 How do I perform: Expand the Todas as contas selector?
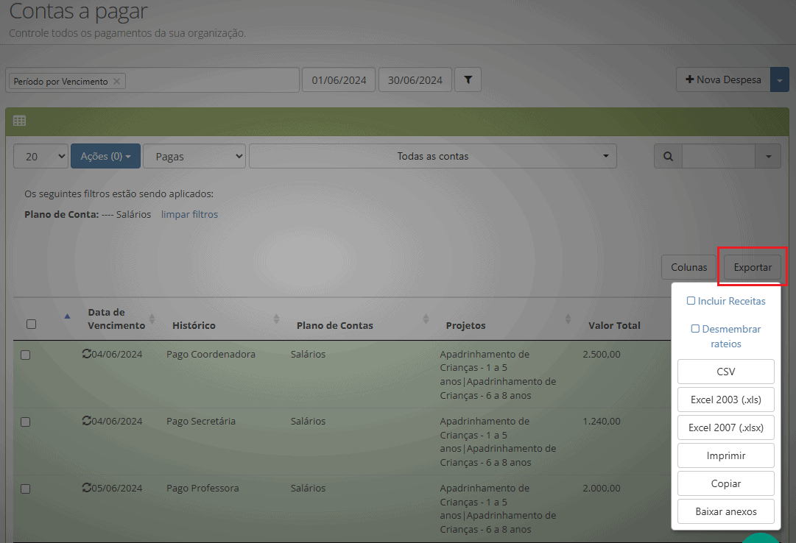coord(433,156)
